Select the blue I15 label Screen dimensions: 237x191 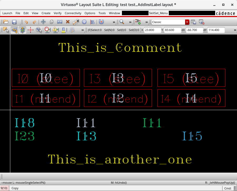point(192,136)
